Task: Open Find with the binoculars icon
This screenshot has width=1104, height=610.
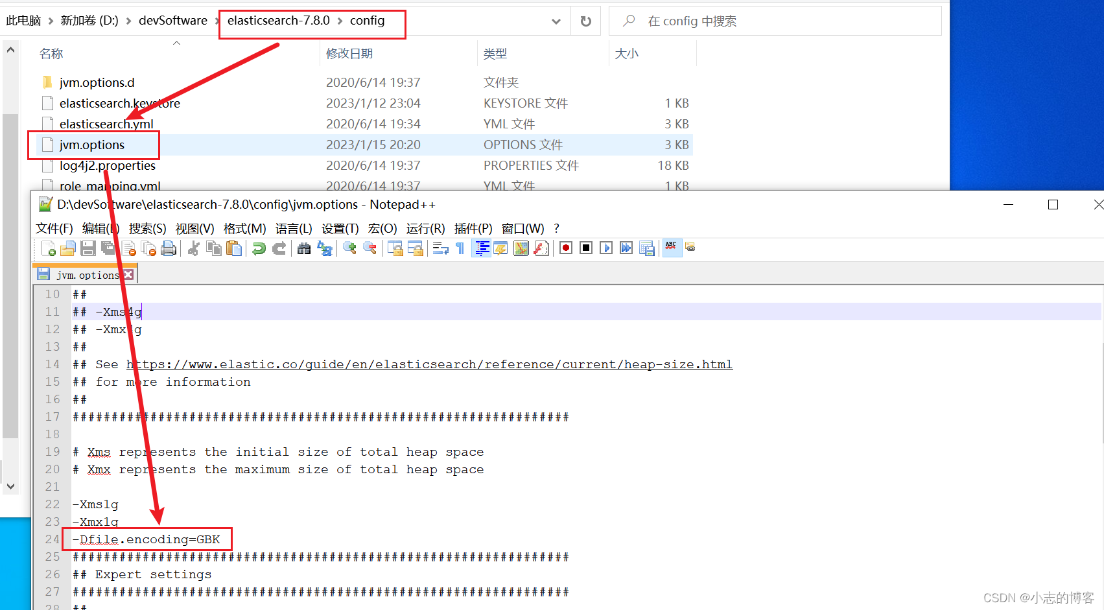Action: coord(304,248)
